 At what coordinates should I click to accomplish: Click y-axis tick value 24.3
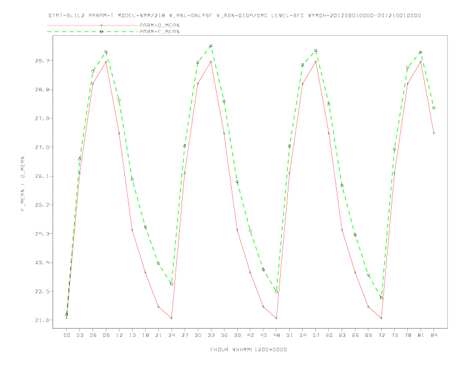point(42,234)
